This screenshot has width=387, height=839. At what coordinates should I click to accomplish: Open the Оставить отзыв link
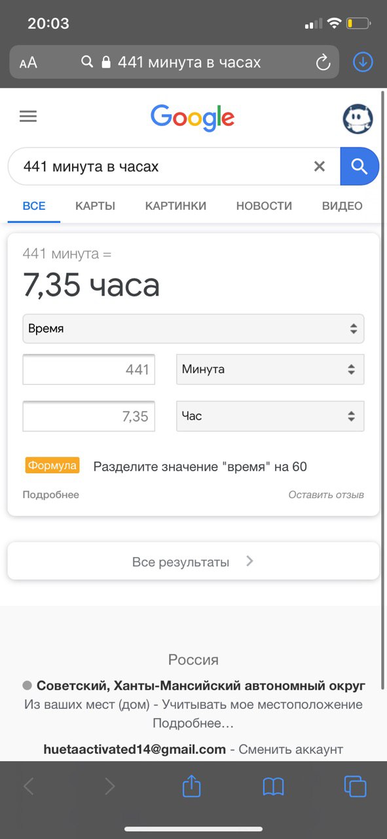click(x=326, y=495)
